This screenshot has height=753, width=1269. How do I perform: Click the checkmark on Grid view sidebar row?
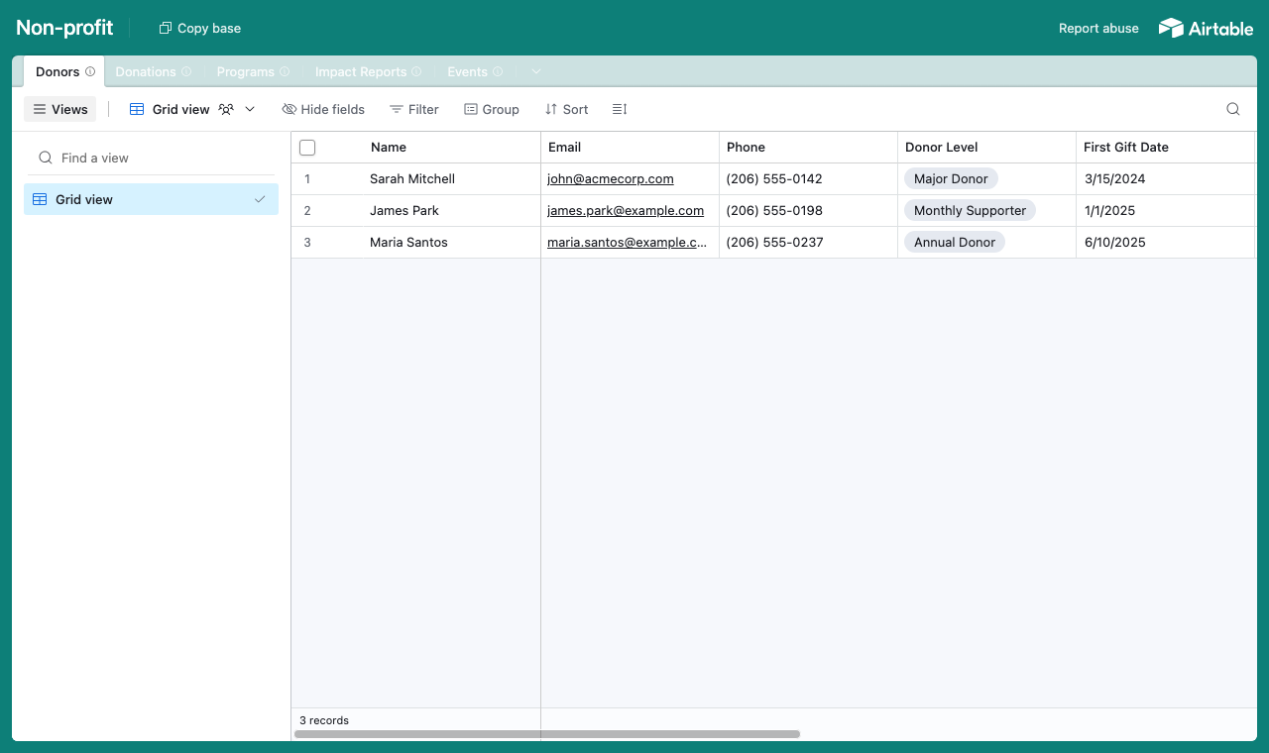click(x=260, y=199)
